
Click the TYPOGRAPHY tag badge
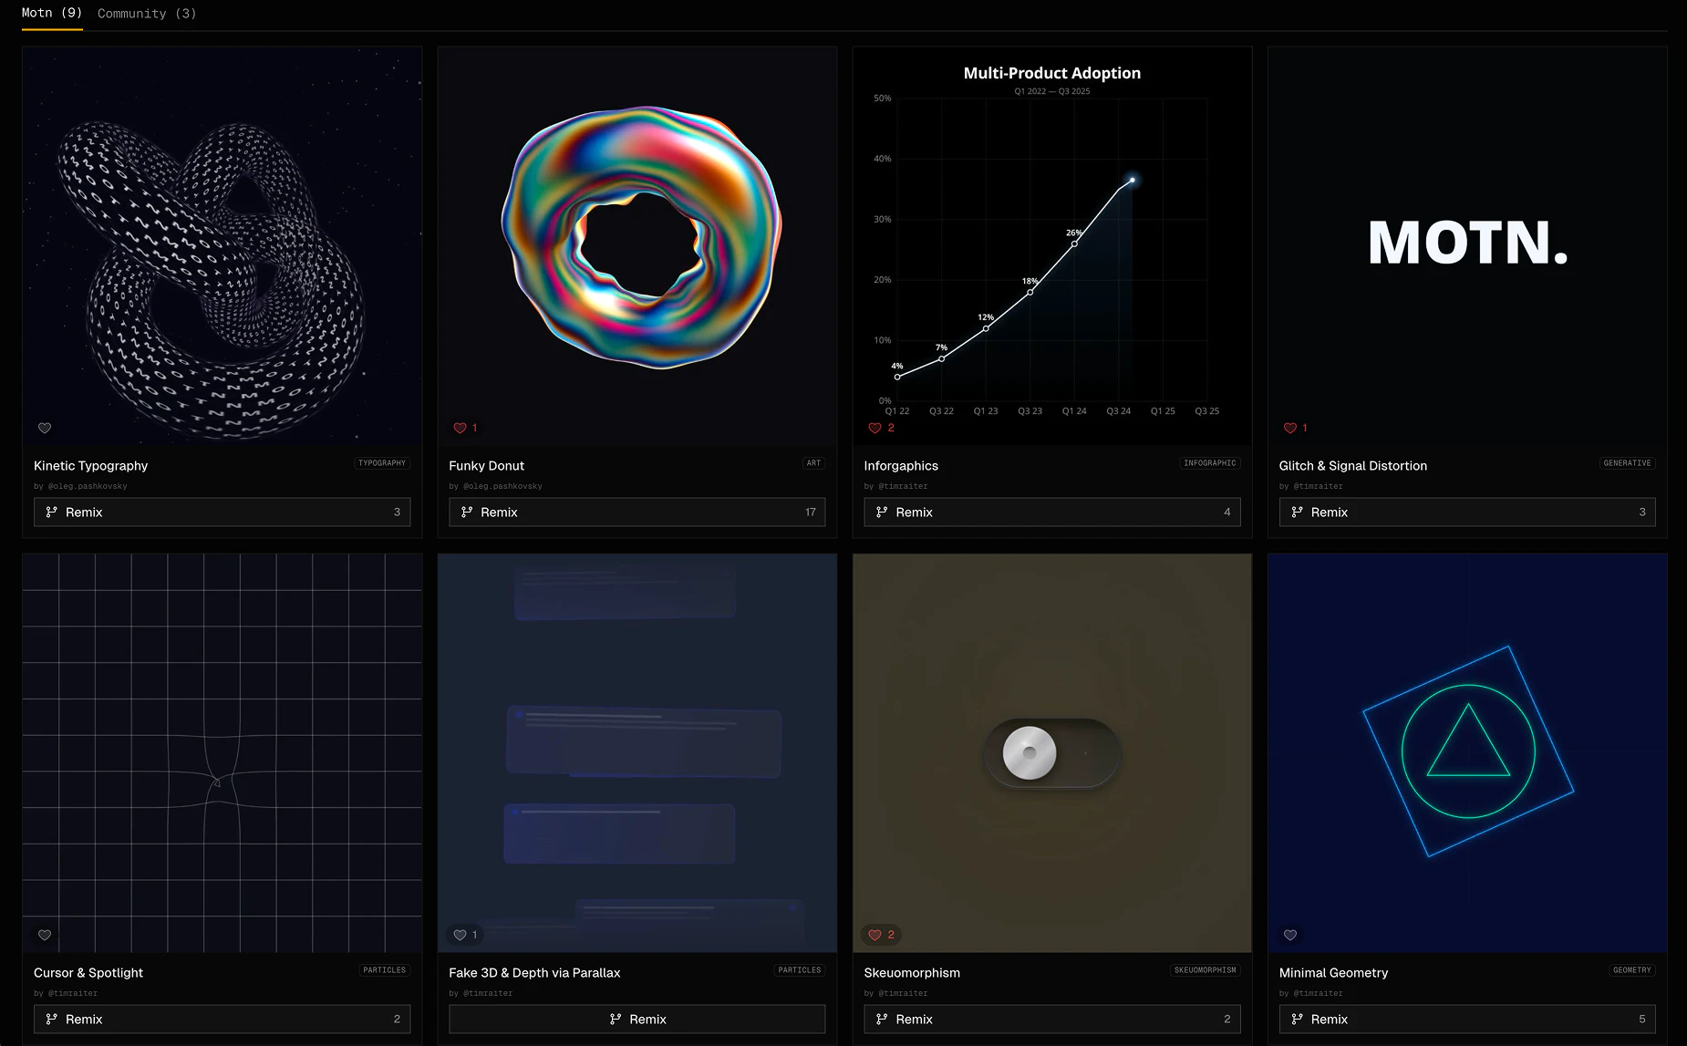pos(382,463)
